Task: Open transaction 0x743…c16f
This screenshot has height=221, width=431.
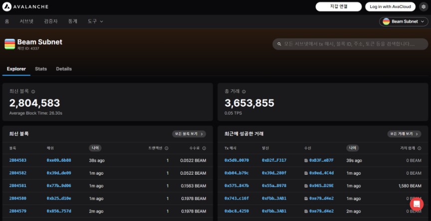Action: pyautogui.click(x=236, y=198)
